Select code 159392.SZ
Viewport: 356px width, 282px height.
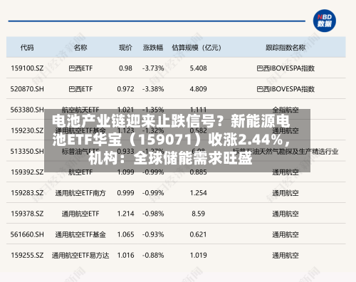point(27,172)
